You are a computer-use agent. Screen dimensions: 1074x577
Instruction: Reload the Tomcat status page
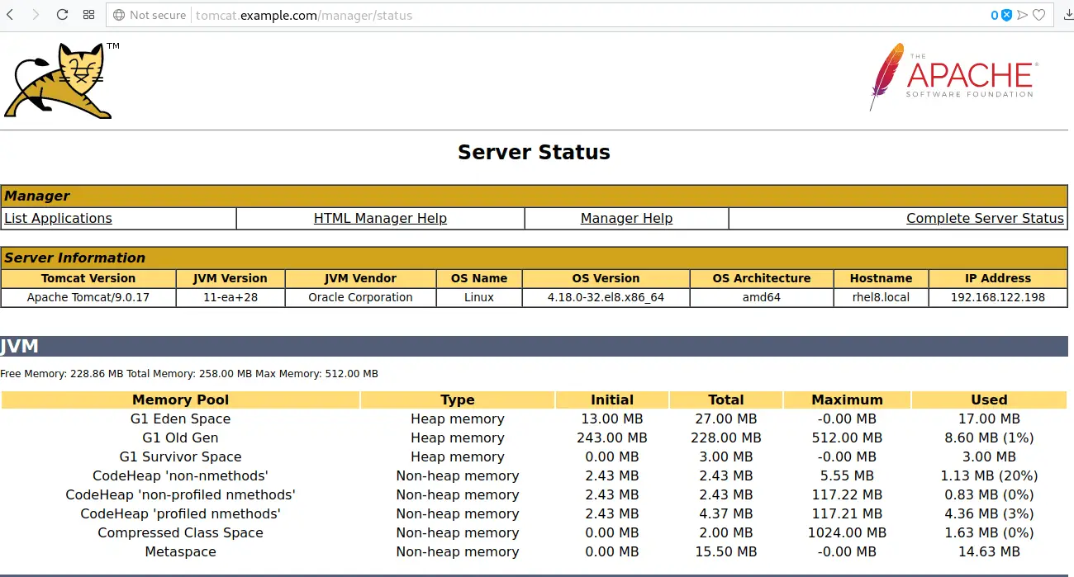(x=62, y=15)
